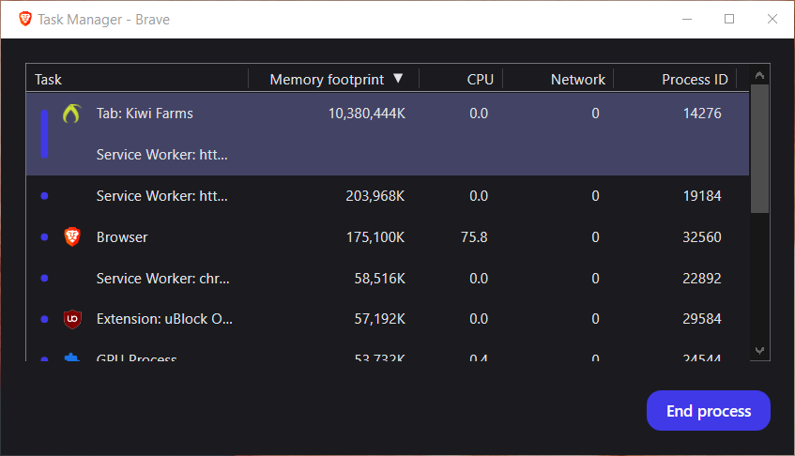Click process ID 14276
The image size is (795, 456).
click(x=702, y=114)
